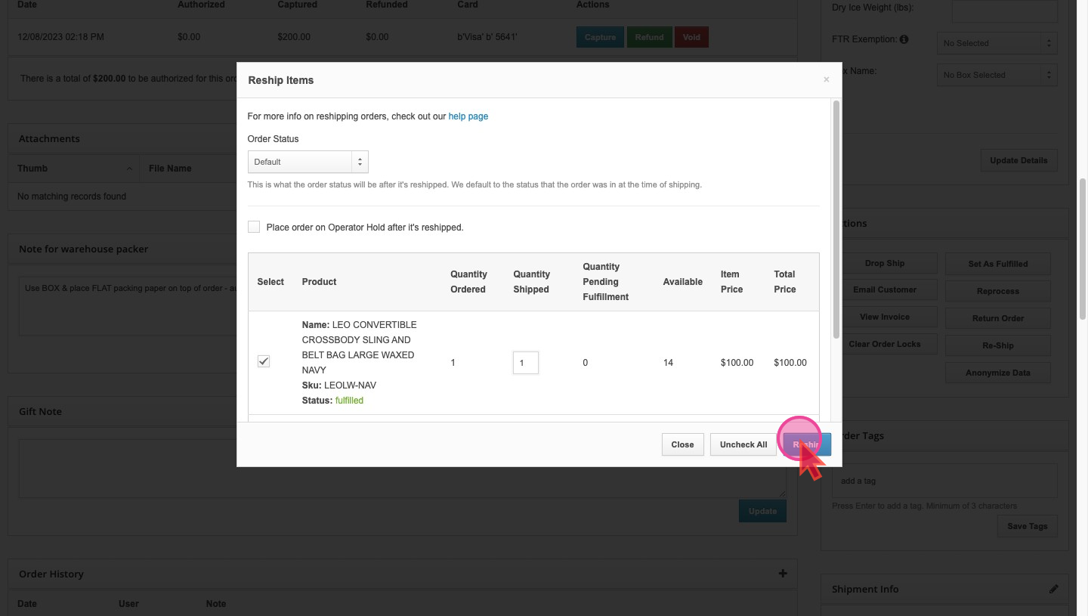Viewport: 1088px width, 616px height.
Task: Click the Return Order button
Action: click(x=998, y=318)
